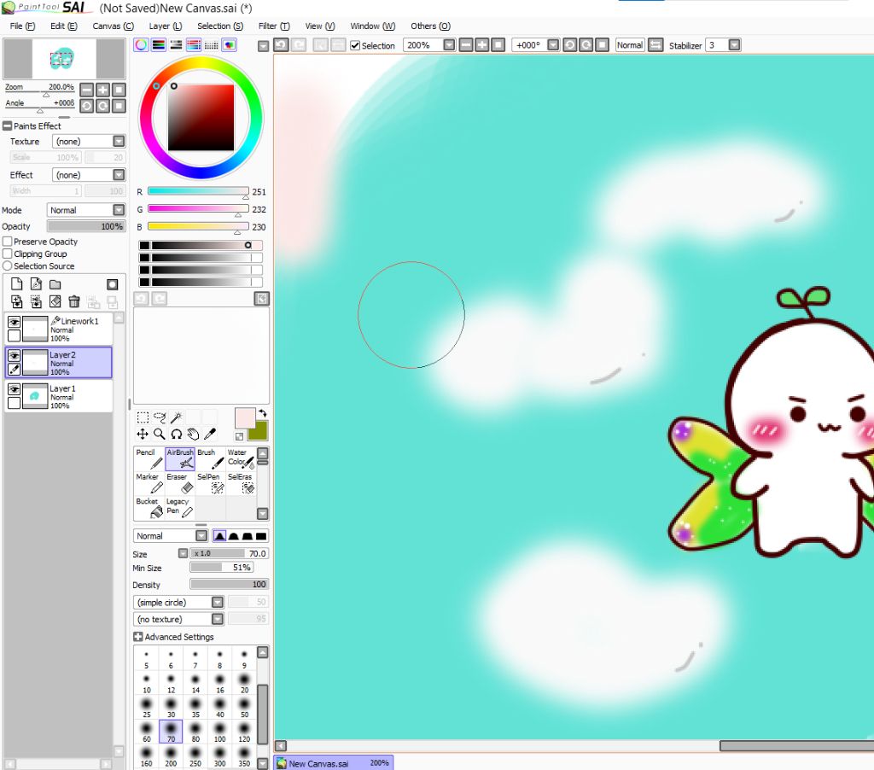This screenshot has height=770, width=874.
Task: Activate the move tool
Action: [143, 434]
